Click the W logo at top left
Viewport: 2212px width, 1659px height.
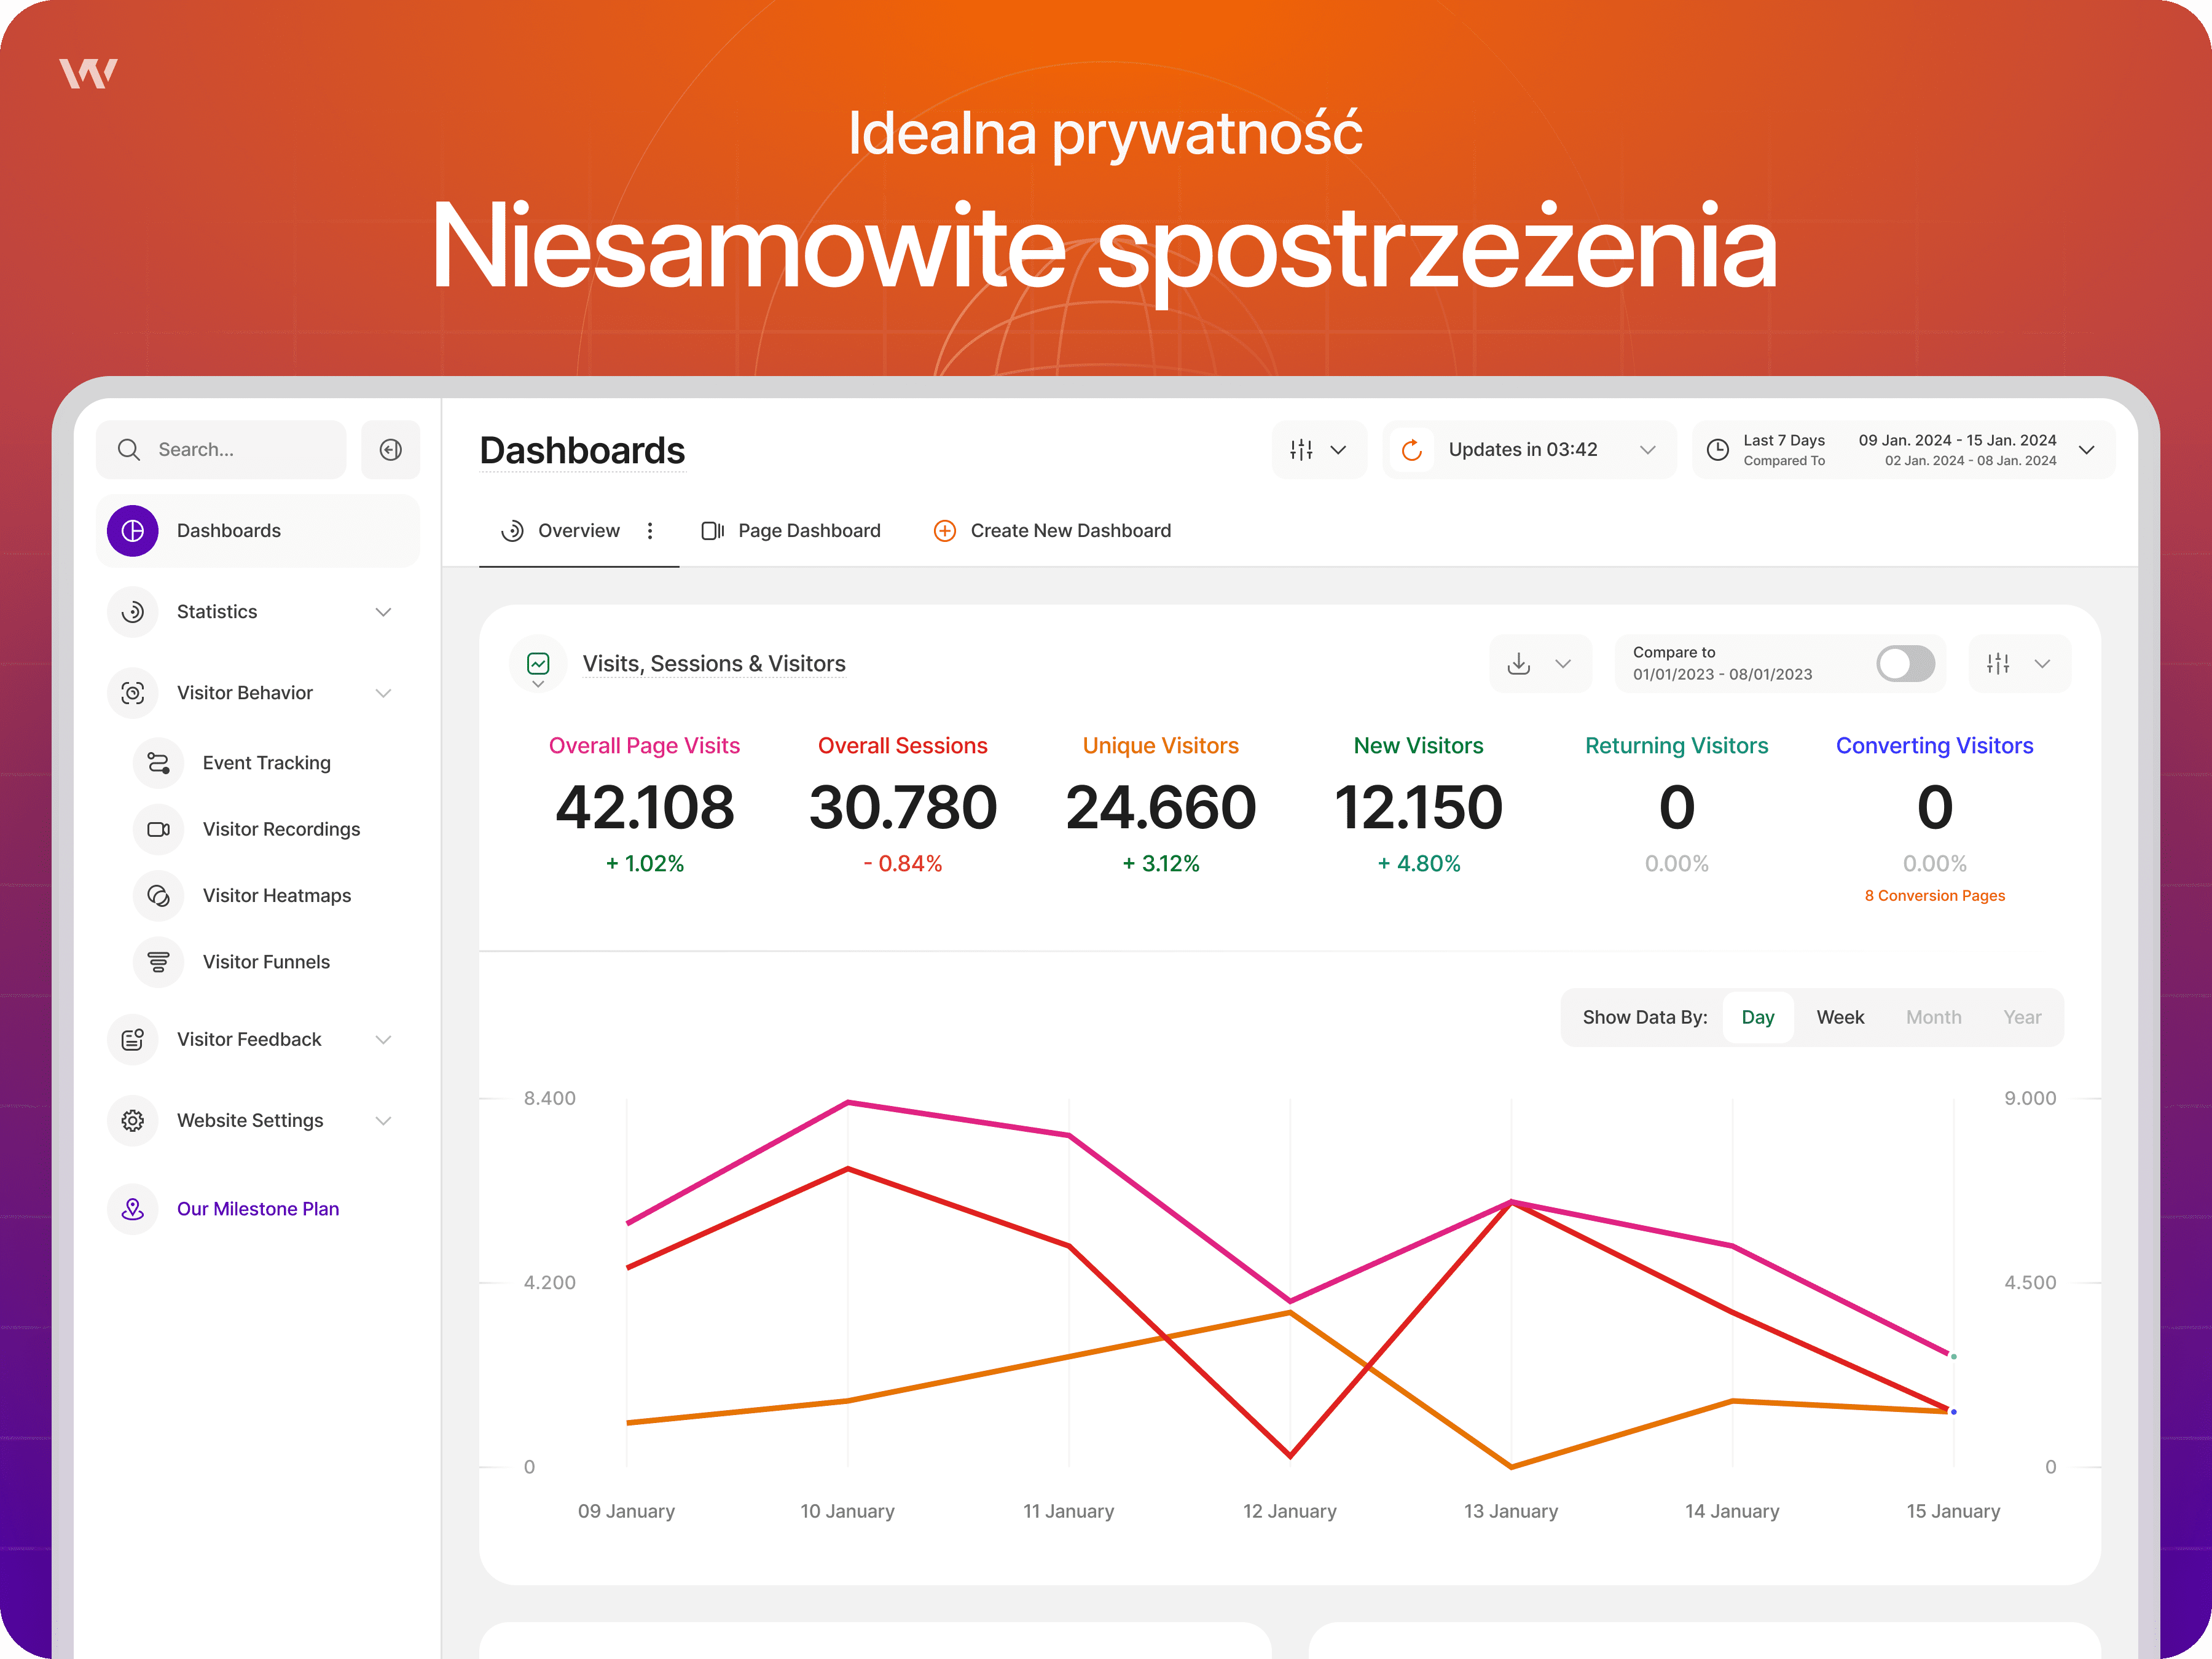88,73
